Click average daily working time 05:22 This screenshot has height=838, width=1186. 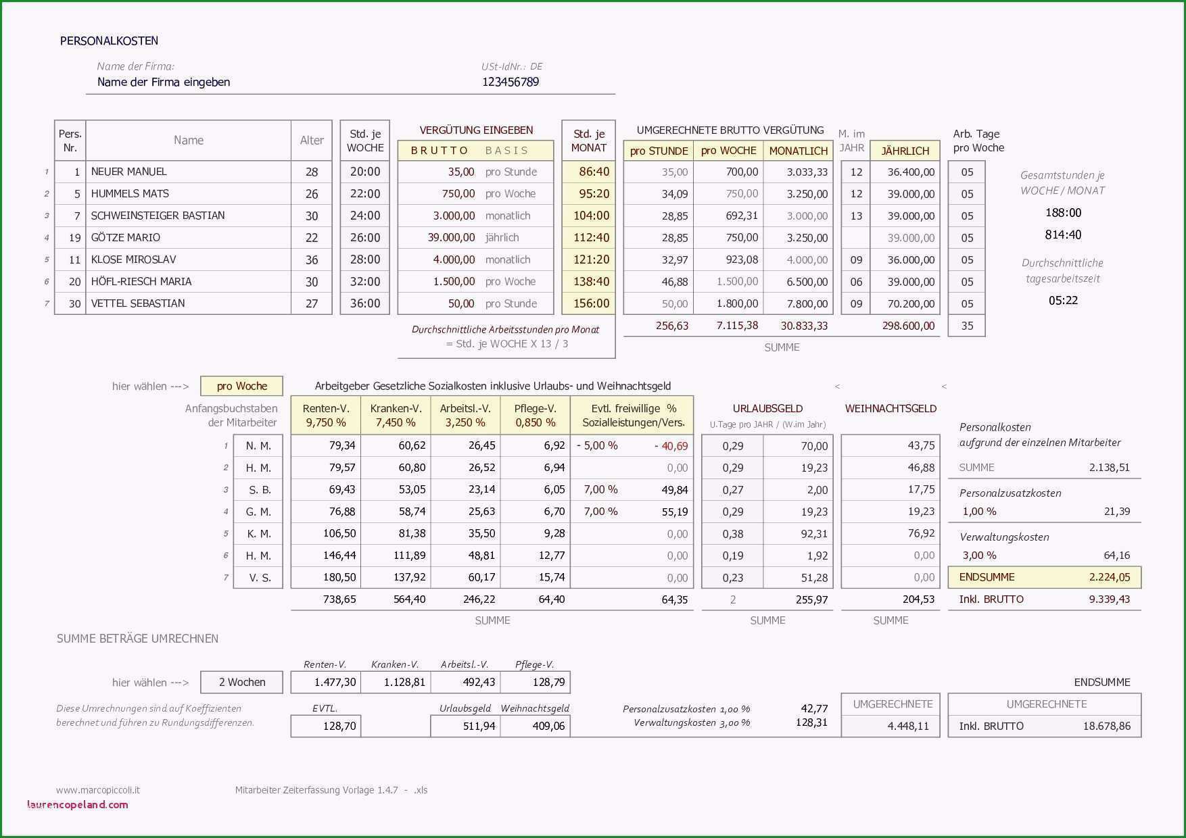(x=1063, y=301)
